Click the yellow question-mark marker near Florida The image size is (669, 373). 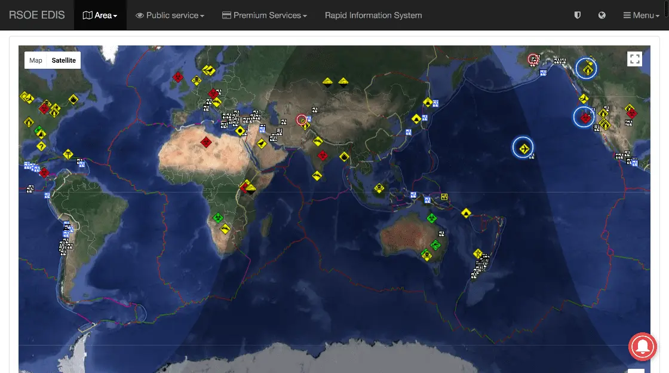pos(41,146)
